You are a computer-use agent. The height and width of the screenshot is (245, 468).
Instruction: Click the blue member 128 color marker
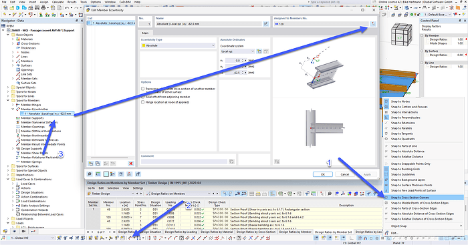[x=276, y=24]
